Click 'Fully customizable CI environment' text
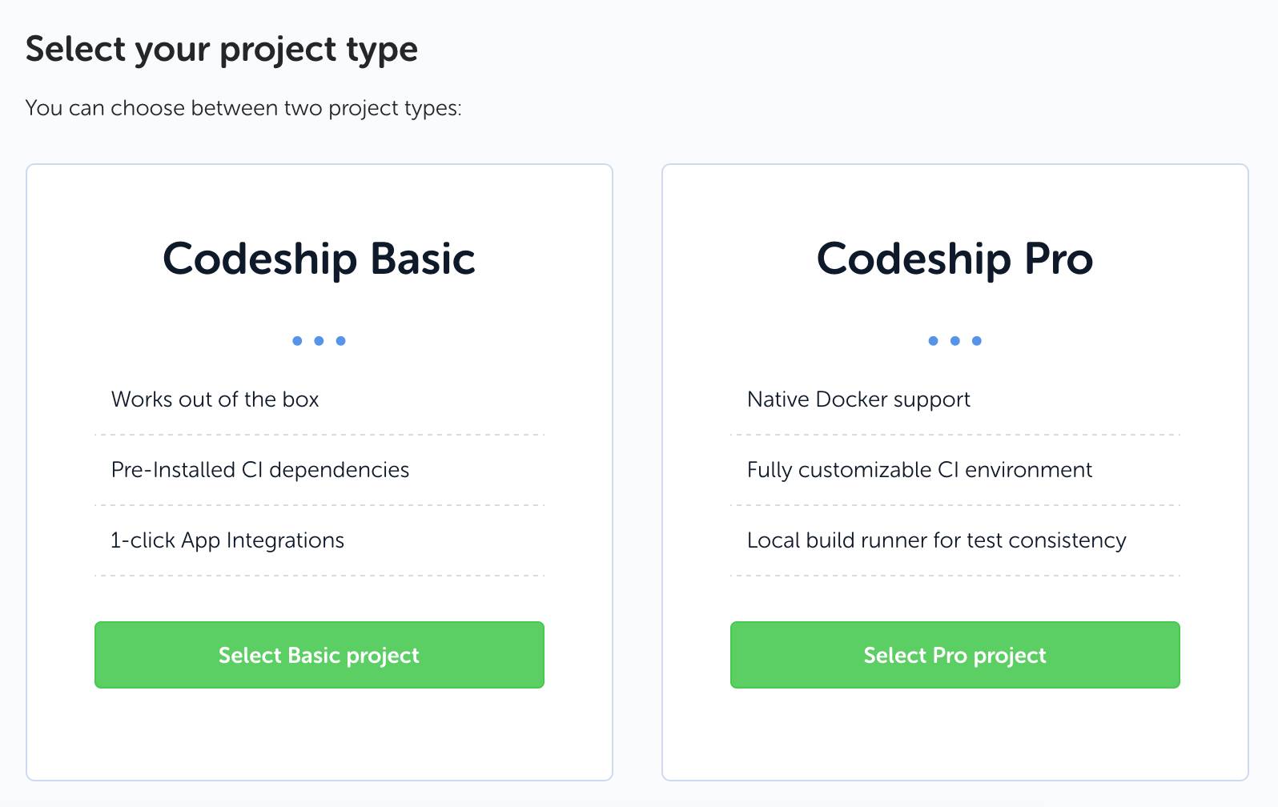1278x807 pixels. tap(919, 470)
